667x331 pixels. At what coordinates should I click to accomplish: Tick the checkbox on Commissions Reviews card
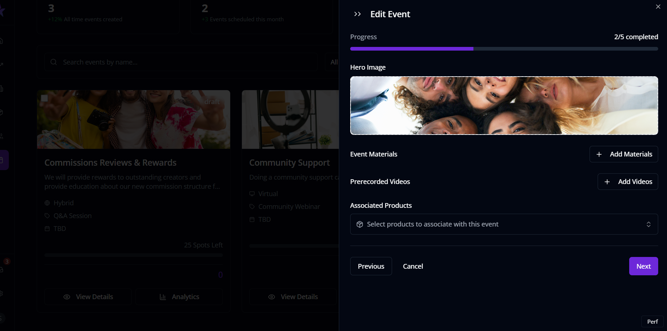[x=44, y=98]
